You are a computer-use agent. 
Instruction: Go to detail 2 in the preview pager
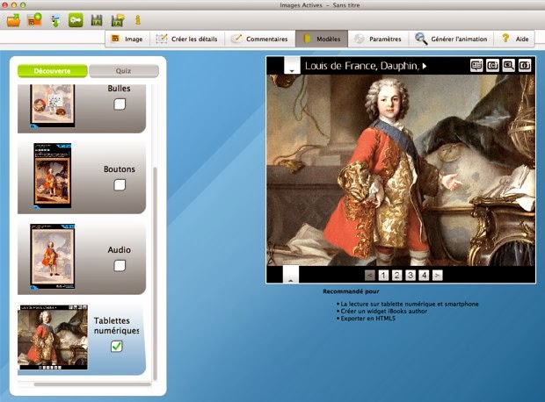click(x=396, y=276)
